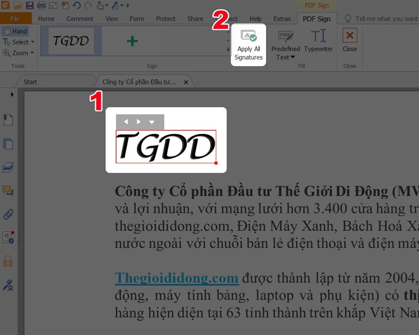Click the icon right of the printer
The width and height of the screenshot is (419, 335).
53,5
